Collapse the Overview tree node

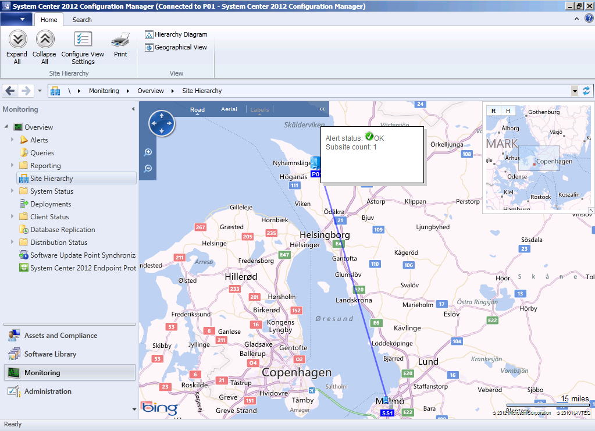tap(6, 127)
